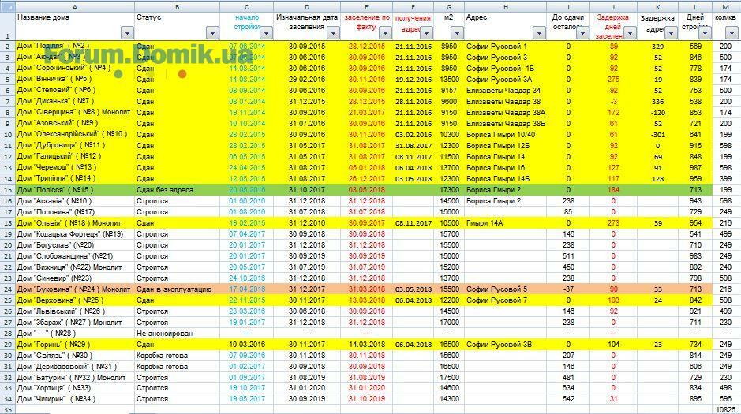
Task: Select row header 24
Action: click(x=7, y=289)
